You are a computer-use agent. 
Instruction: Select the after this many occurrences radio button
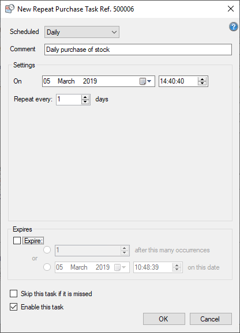click(x=47, y=250)
